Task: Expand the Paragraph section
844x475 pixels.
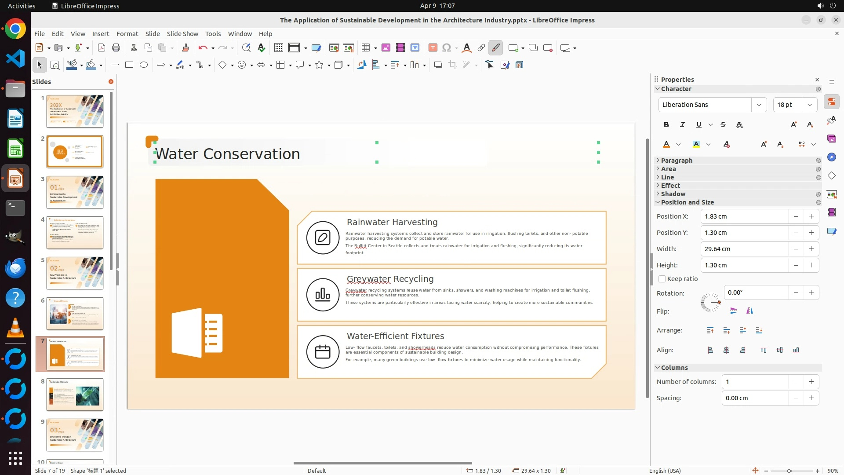Action: coord(677,161)
